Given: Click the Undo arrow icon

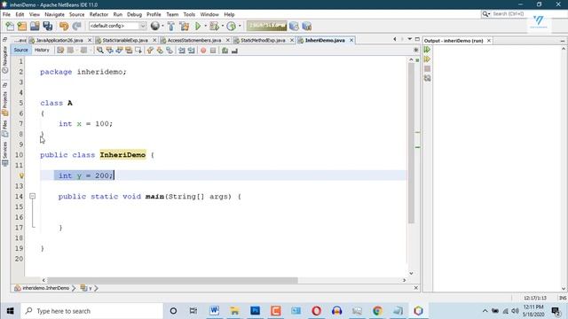Looking at the screenshot, I should [x=64, y=26].
